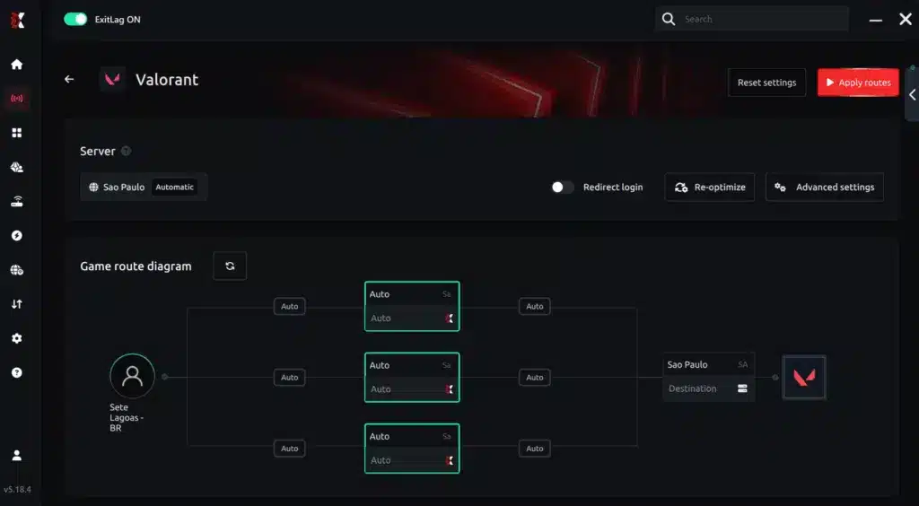Viewport: 919px width, 506px height.
Task: Open the up-down arrows traffic icon
Action: 17,304
